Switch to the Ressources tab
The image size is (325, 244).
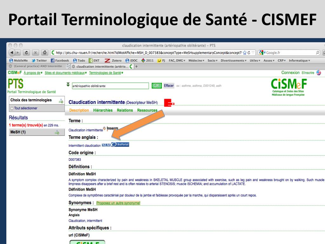coord(147,110)
